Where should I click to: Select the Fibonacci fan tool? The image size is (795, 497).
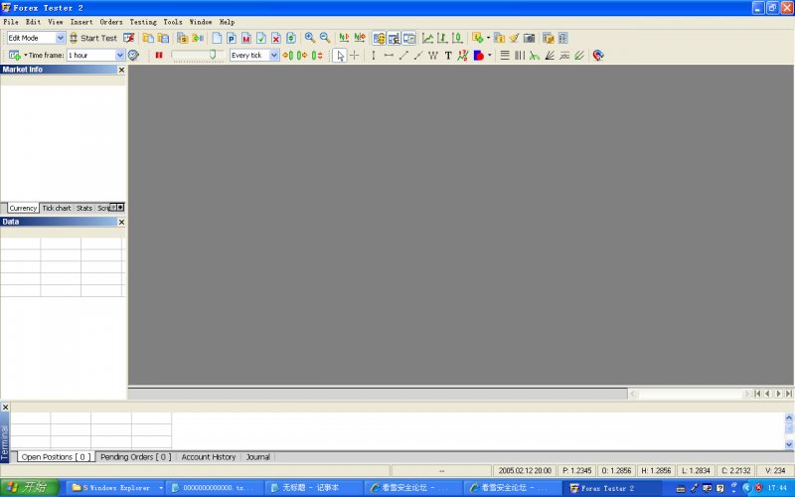tap(550, 56)
